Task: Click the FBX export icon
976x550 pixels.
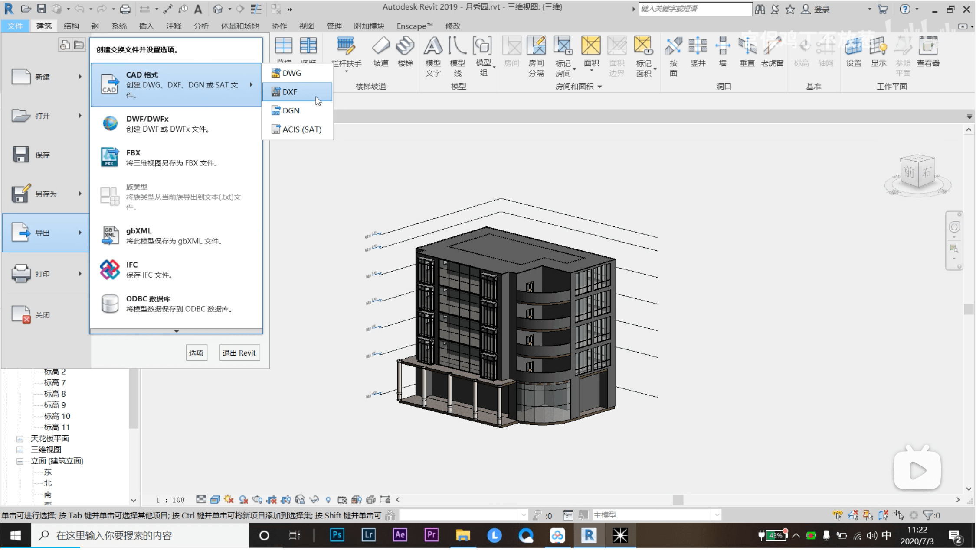Action: point(110,157)
